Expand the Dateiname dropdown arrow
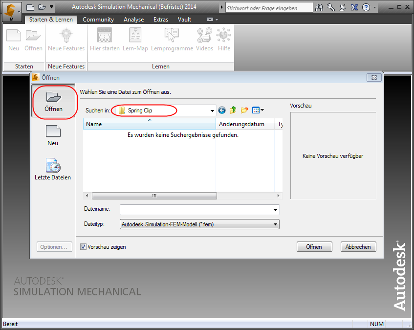Screen dimensions: 414x330 [275, 210]
